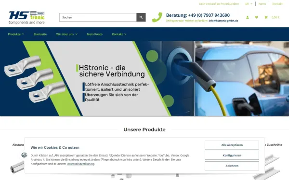289x180 pixels.
Task: Open Mein Konto page
Action: pyautogui.click(x=94, y=34)
